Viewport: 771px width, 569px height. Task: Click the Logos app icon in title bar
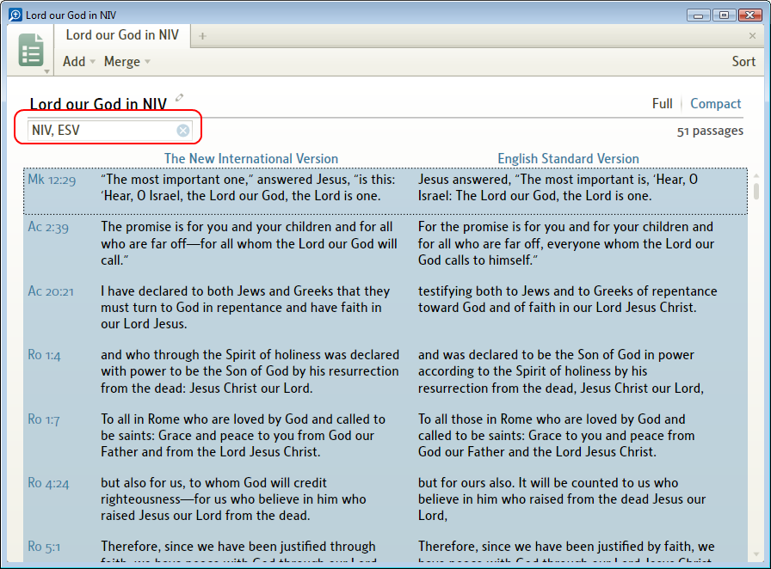point(15,15)
